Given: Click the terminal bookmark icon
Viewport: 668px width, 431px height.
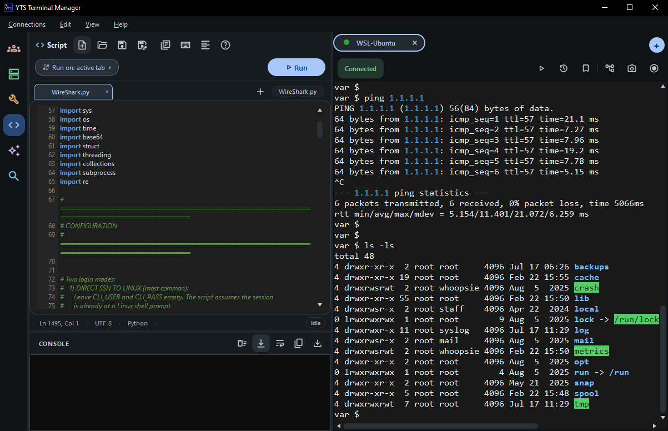Looking at the screenshot, I should 586,68.
